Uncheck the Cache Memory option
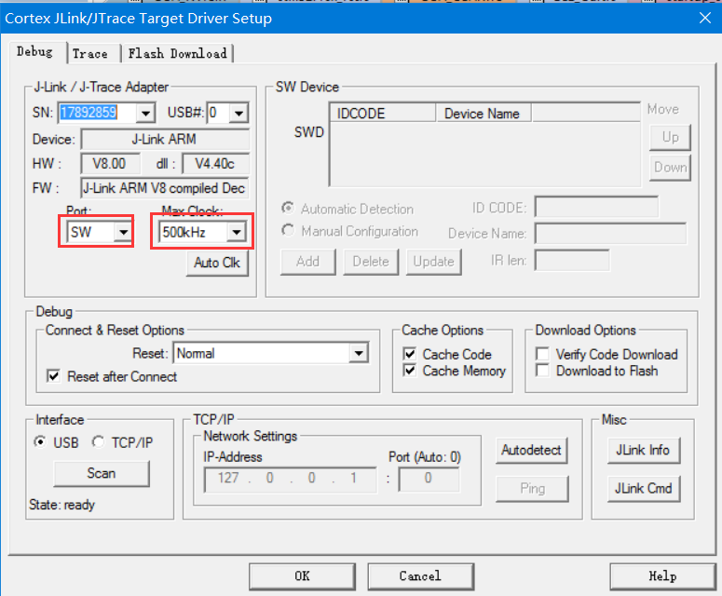This screenshot has width=722, height=596. 409,371
